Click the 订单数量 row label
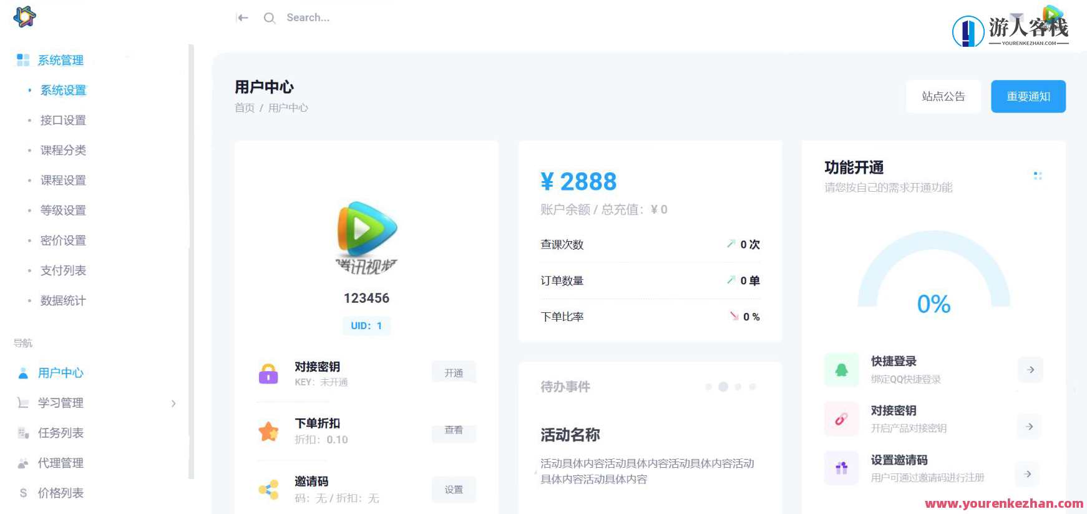The height and width of the screenshot is (514, 1087). click(x=562, y=280)
